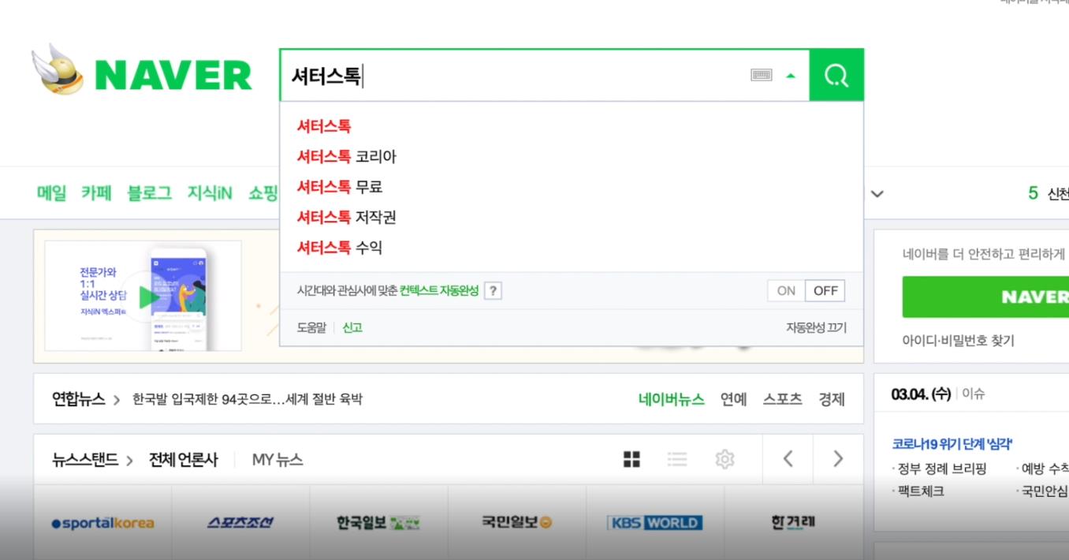The width and height of the screenshot is (1069, 560).
Task: Open the 쇼핑 menu item
Action: coord(263,193)
